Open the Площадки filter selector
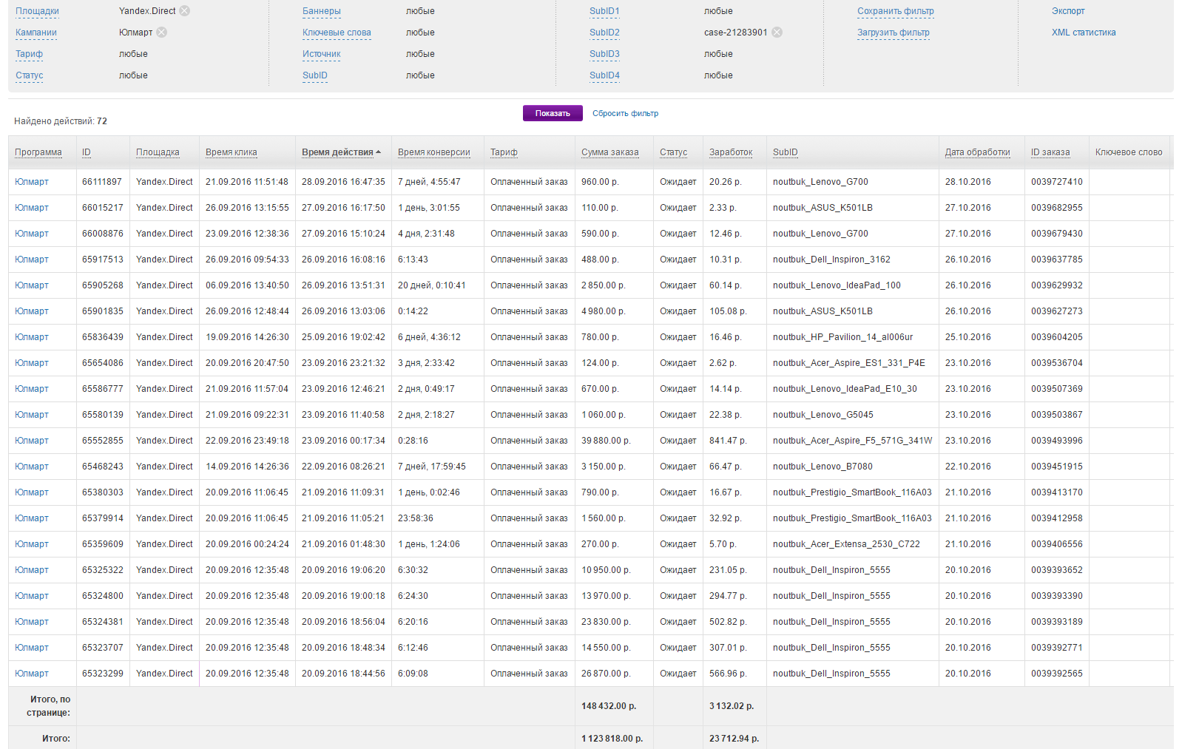 tap(37, 11)
